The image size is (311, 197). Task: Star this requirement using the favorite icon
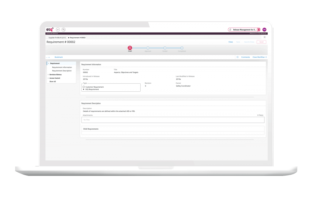point(238,57)
